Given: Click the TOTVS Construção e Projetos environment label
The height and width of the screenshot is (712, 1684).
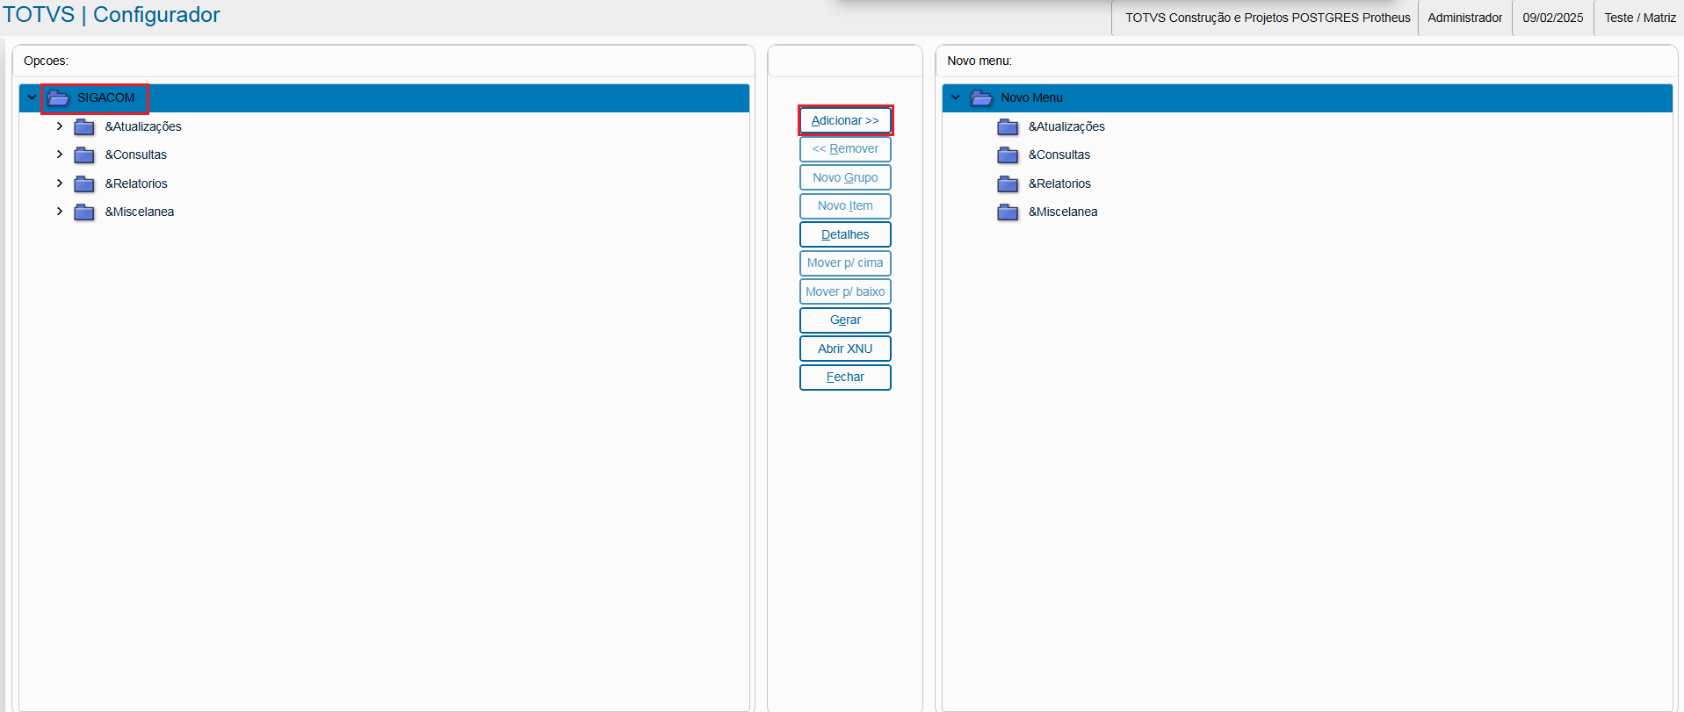Looking at the screenshot, I should point(1268,18).
